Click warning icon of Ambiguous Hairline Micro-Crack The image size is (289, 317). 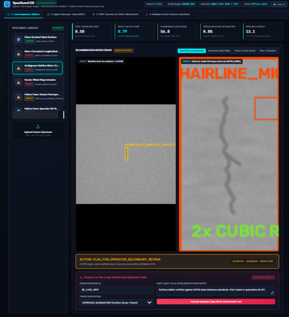coord(18,69)
